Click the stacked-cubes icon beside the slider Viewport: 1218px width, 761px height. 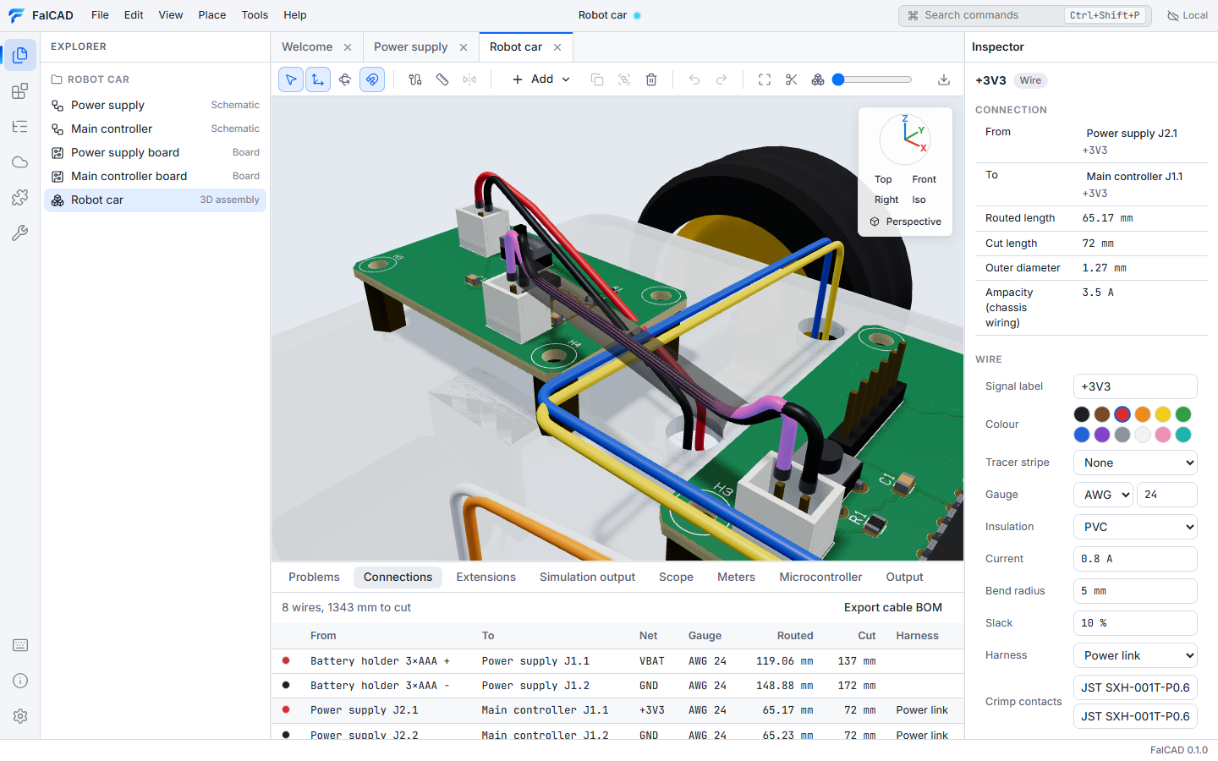tap(818, 79)
